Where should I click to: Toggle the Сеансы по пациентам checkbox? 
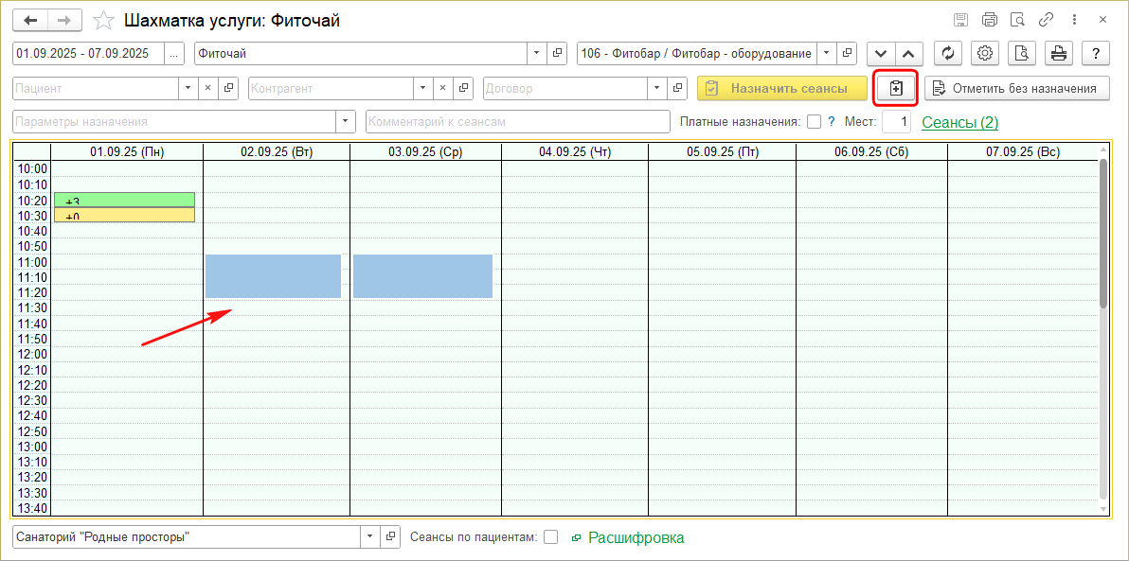550,537
